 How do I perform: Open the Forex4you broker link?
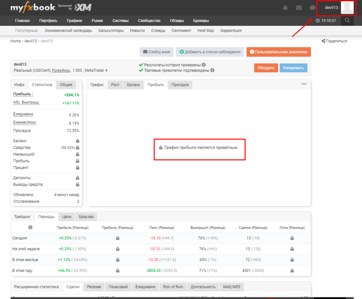point(61,70)
